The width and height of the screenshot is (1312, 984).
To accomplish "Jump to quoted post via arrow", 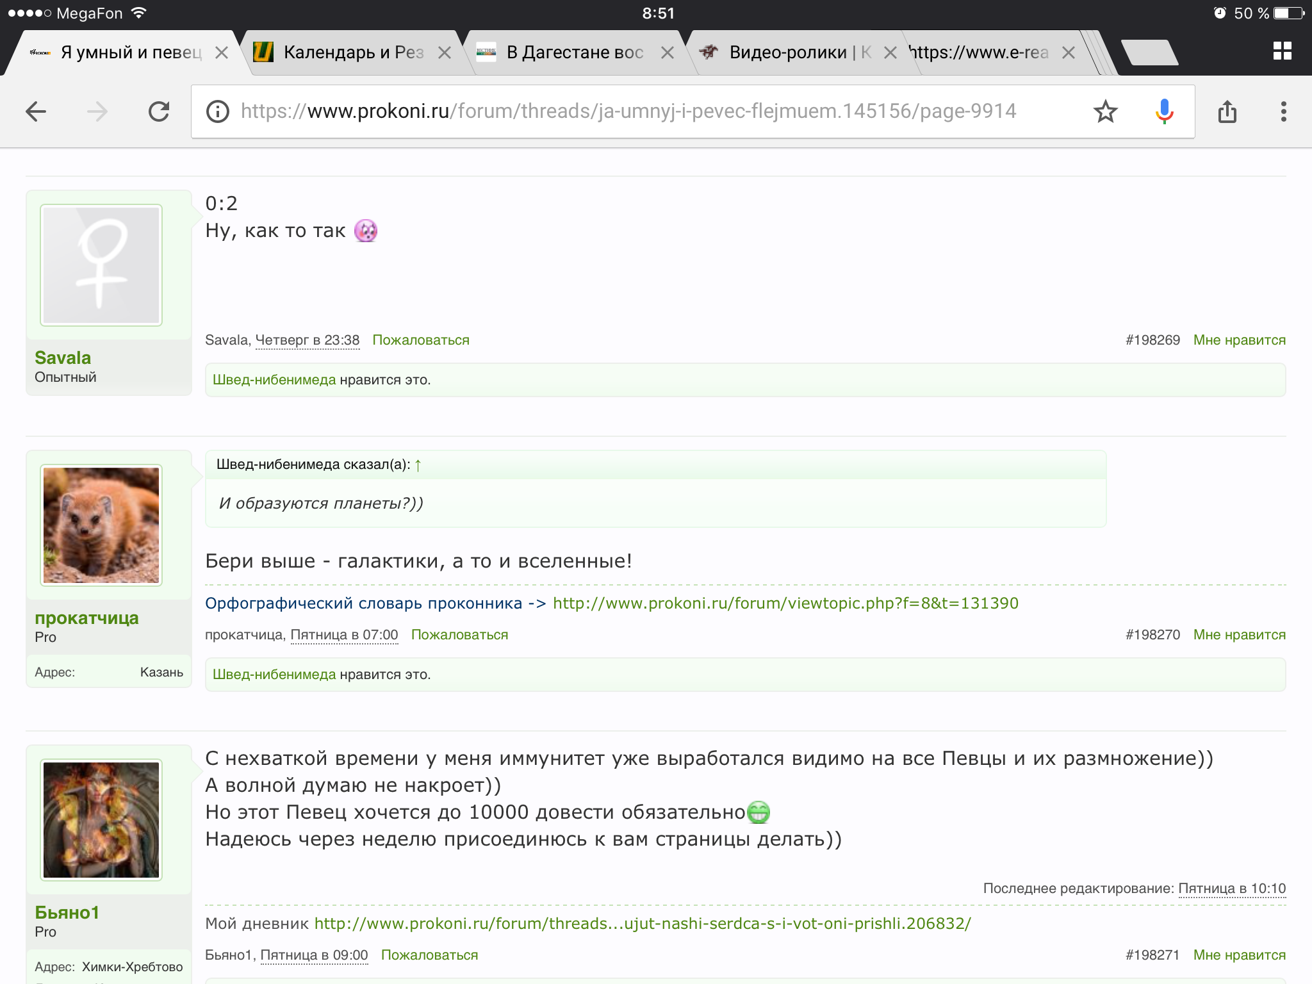I will pos(418,465).
